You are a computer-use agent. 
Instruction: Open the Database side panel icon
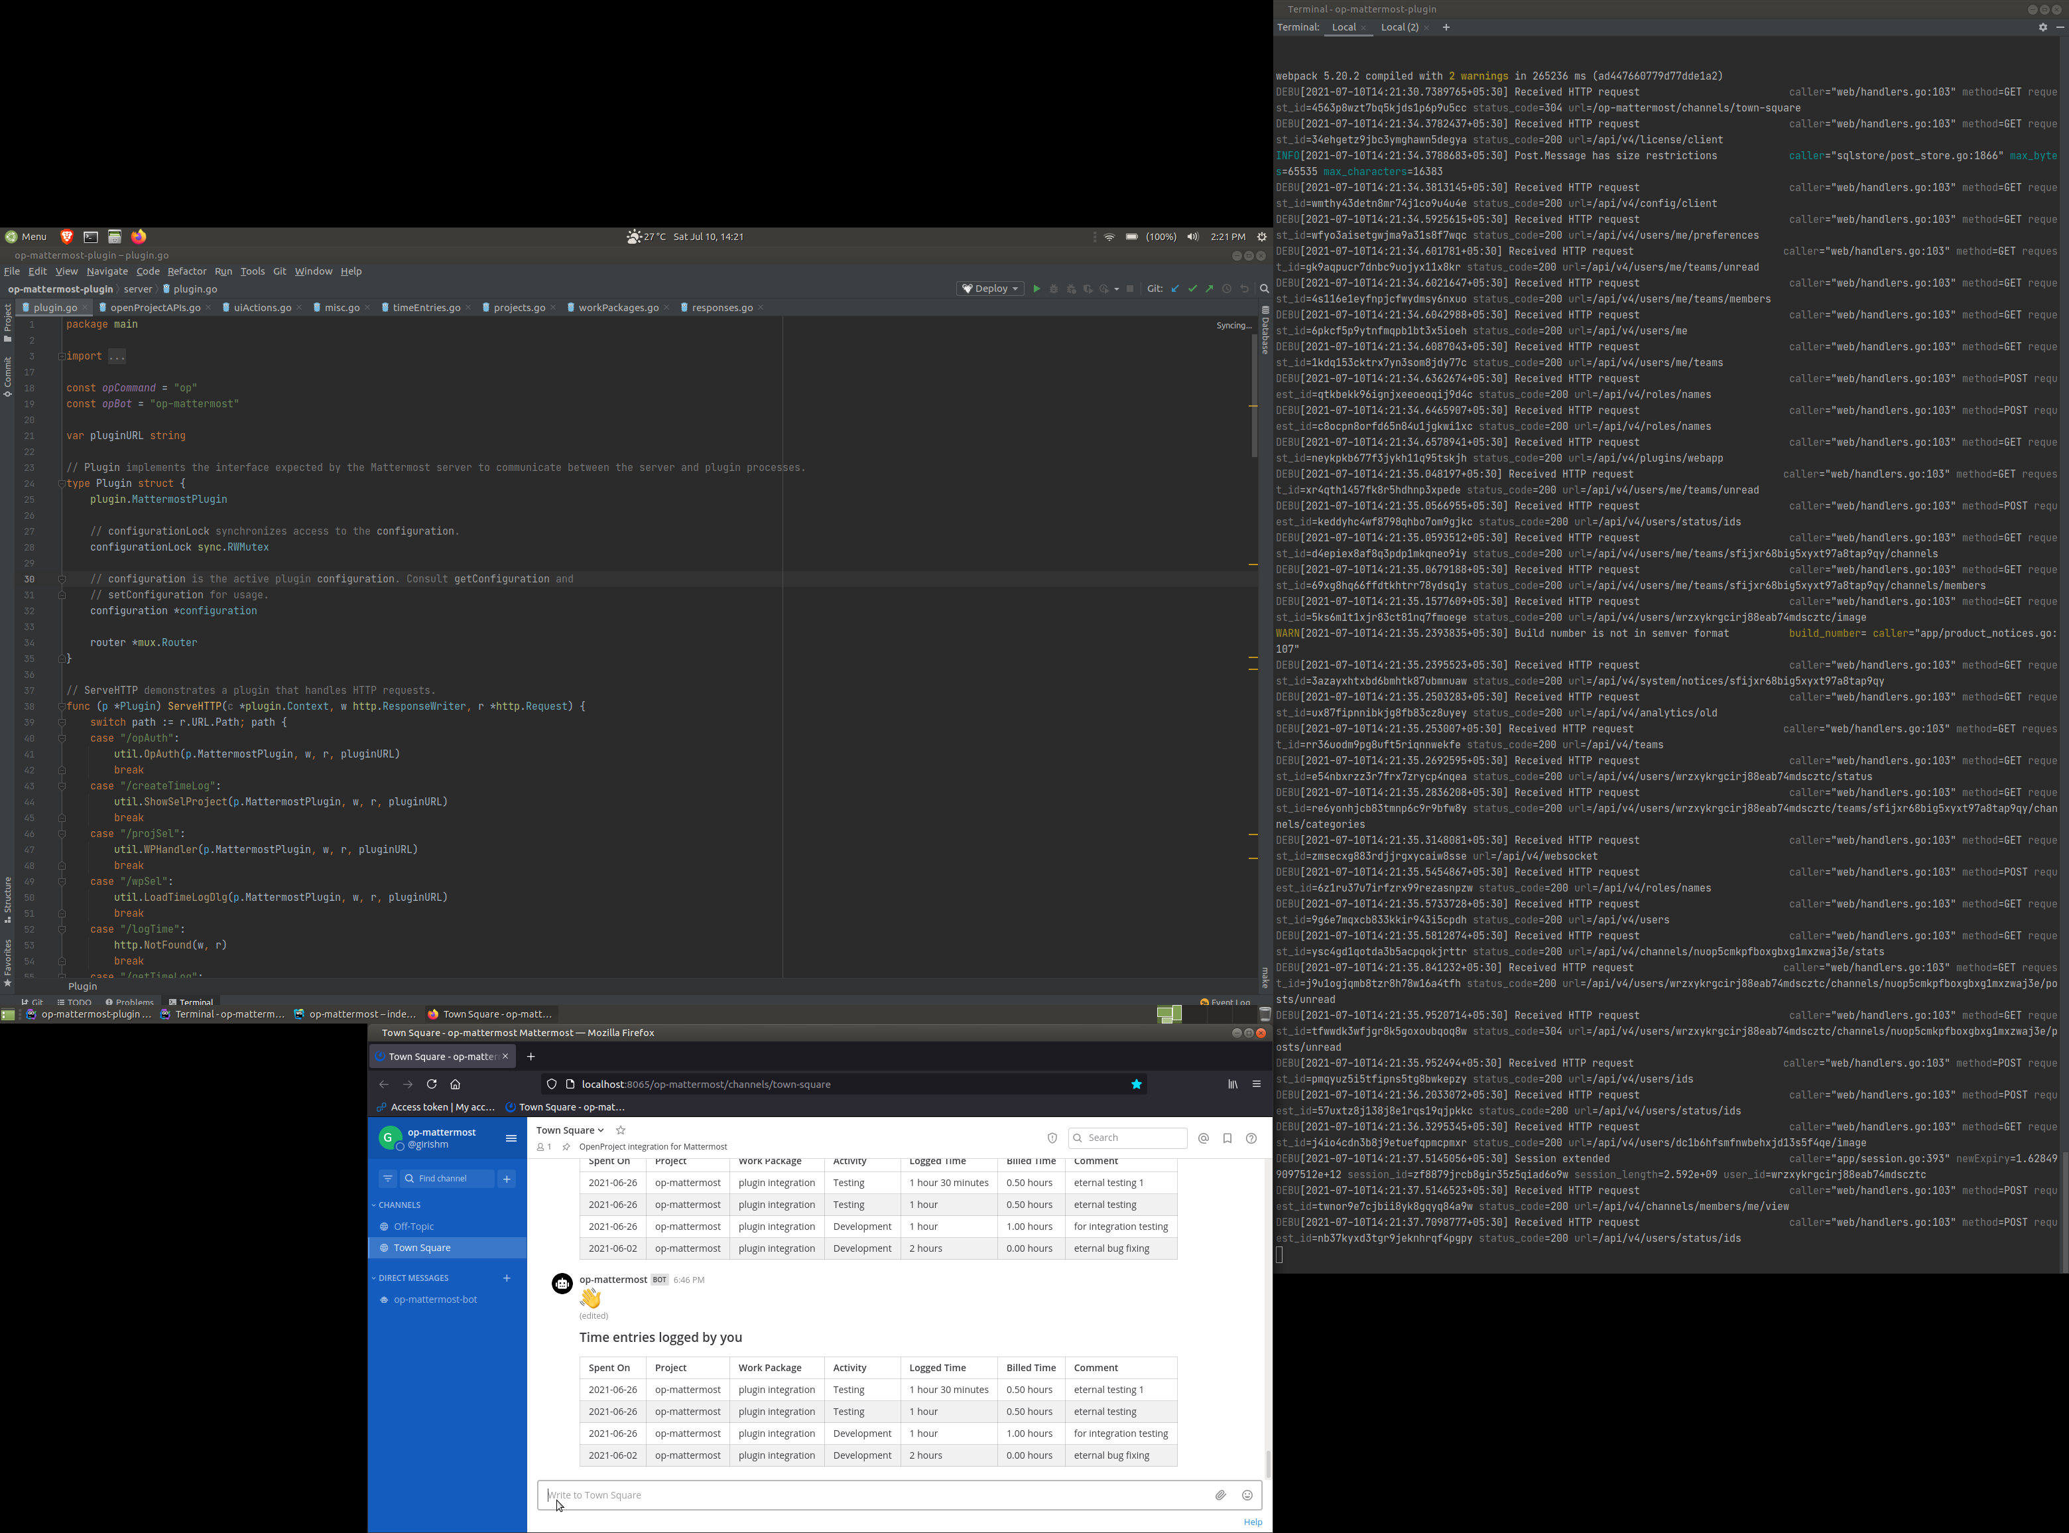click(x=1265, y=330)
